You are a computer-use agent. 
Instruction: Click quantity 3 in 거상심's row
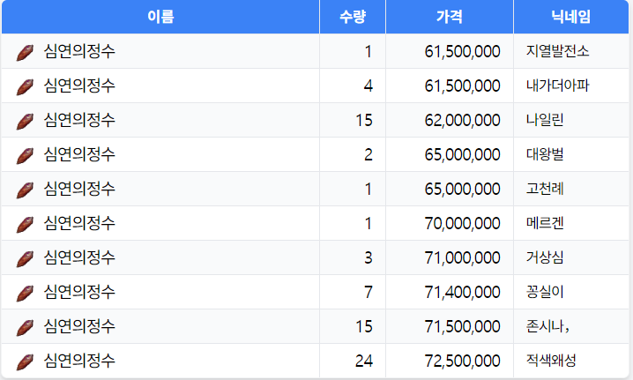click(x=369, y=257)
